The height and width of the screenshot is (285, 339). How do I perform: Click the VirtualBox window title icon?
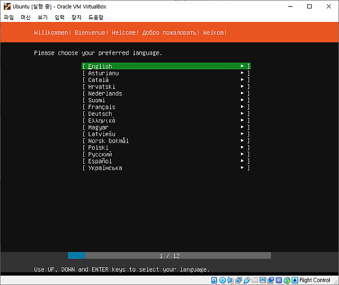(x=7, y=7)
